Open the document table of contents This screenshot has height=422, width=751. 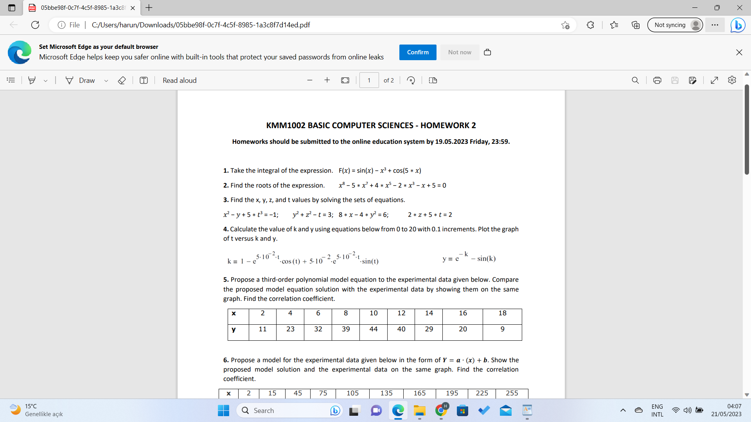(x=11, y=80)
